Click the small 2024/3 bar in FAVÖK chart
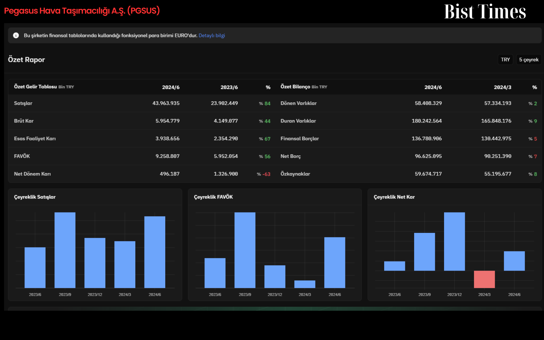 click(x=305, y=284)
